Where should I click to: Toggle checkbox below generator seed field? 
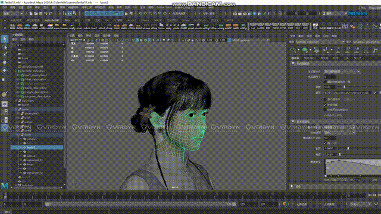tap(325, 82)
